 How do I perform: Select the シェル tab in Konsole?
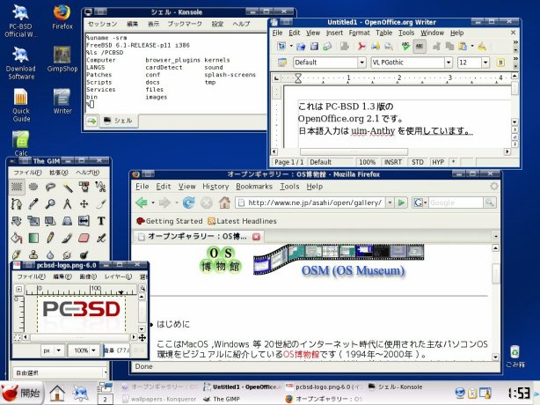point(119,121)
